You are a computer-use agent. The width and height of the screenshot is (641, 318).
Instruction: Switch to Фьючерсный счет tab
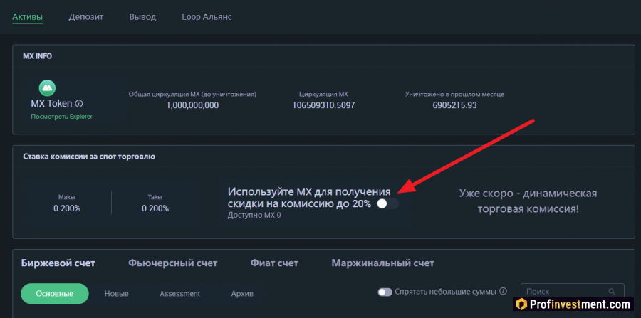[x=173, y=263]
